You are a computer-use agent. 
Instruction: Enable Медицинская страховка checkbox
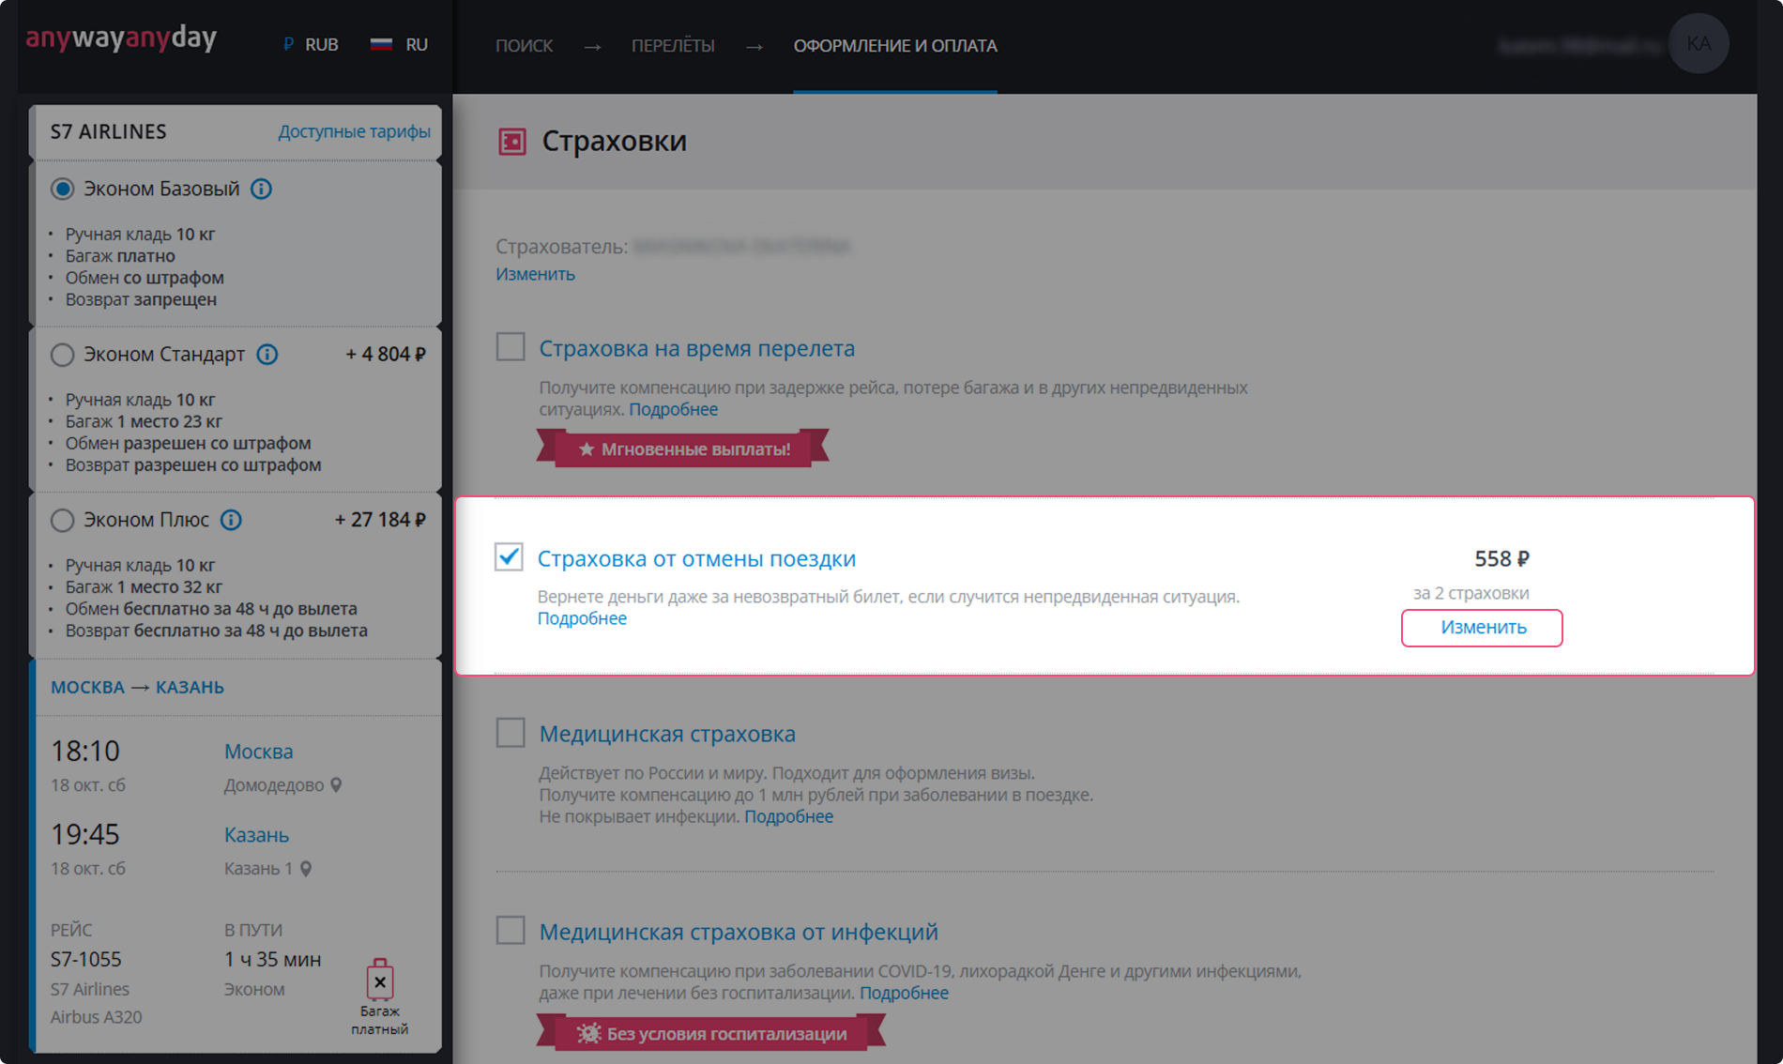511,733
